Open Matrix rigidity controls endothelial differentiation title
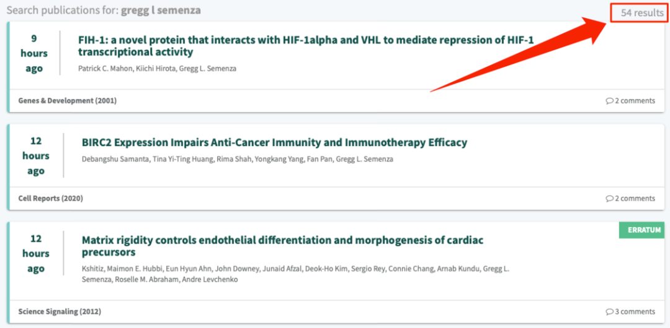Screen dimensions: 670x328 (x=282, y=246)
